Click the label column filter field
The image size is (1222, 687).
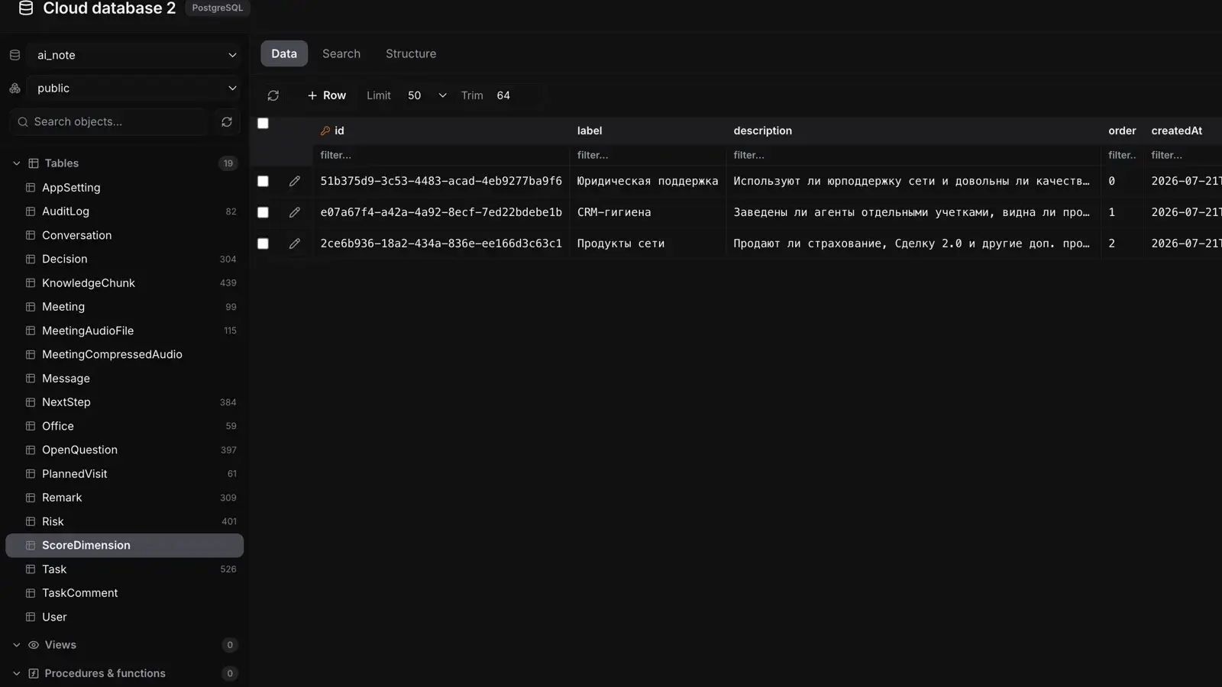(x=647, y=155)
